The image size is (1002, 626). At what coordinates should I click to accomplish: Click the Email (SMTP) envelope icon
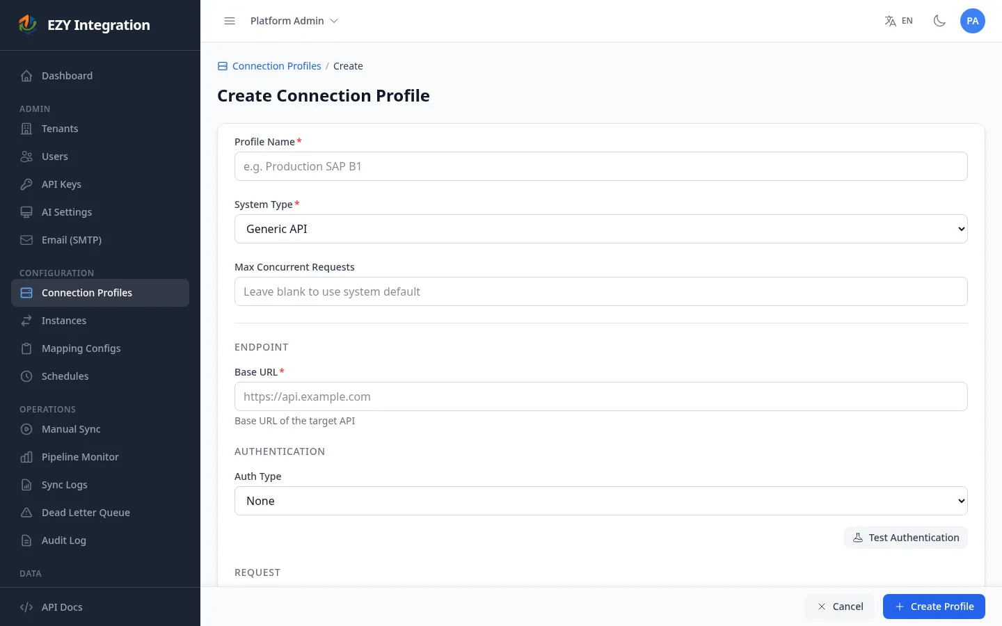(x=26, y=240)
